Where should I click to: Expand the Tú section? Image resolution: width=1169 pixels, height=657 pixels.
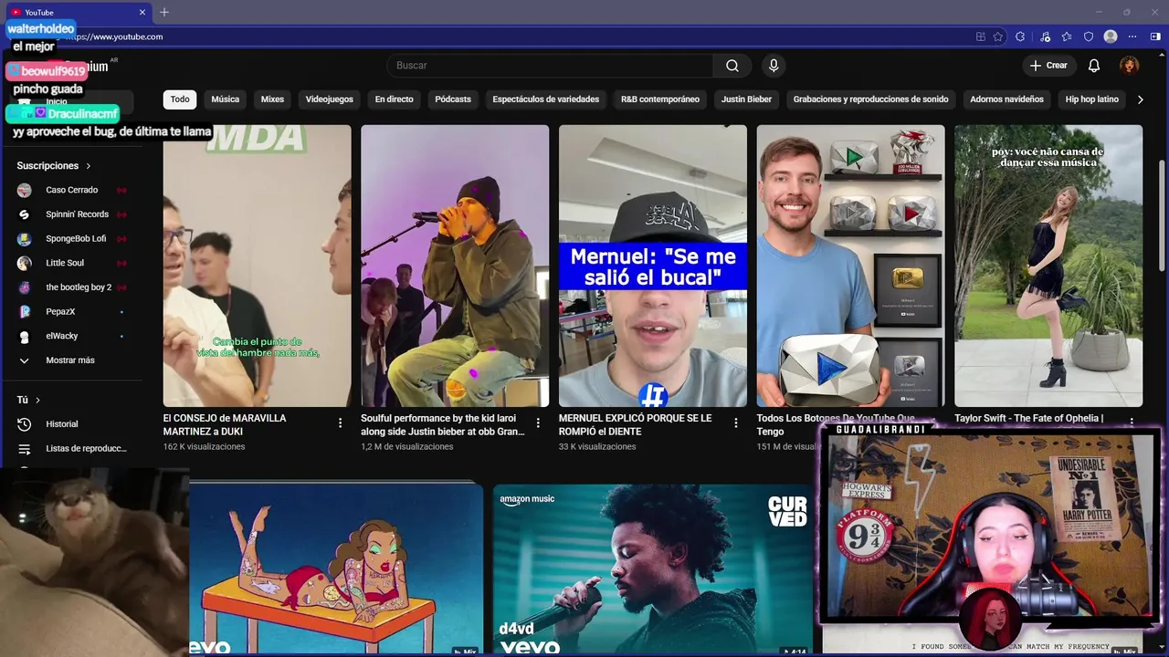(x=28, y=400)
